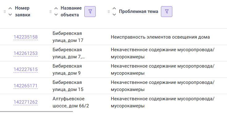This screenshot has height=116, width=227.
Task: Select truncated address Бибиревская улица, дом 7,…
Action: pos(69,53)
